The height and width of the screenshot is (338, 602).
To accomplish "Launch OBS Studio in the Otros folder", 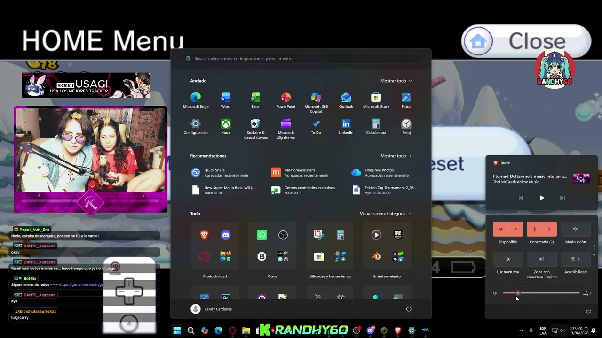I will point(283,235).
